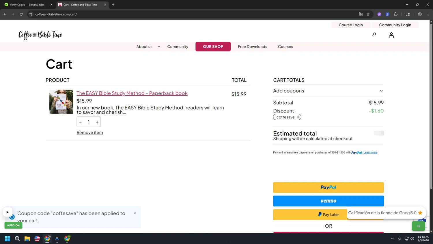Open the volume control in tray
Screen dimensions: 433x244
(x=412, y=239)
